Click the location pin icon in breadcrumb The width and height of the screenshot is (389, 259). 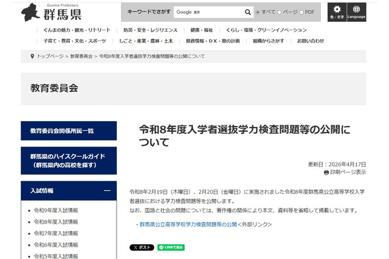(32, 57)
